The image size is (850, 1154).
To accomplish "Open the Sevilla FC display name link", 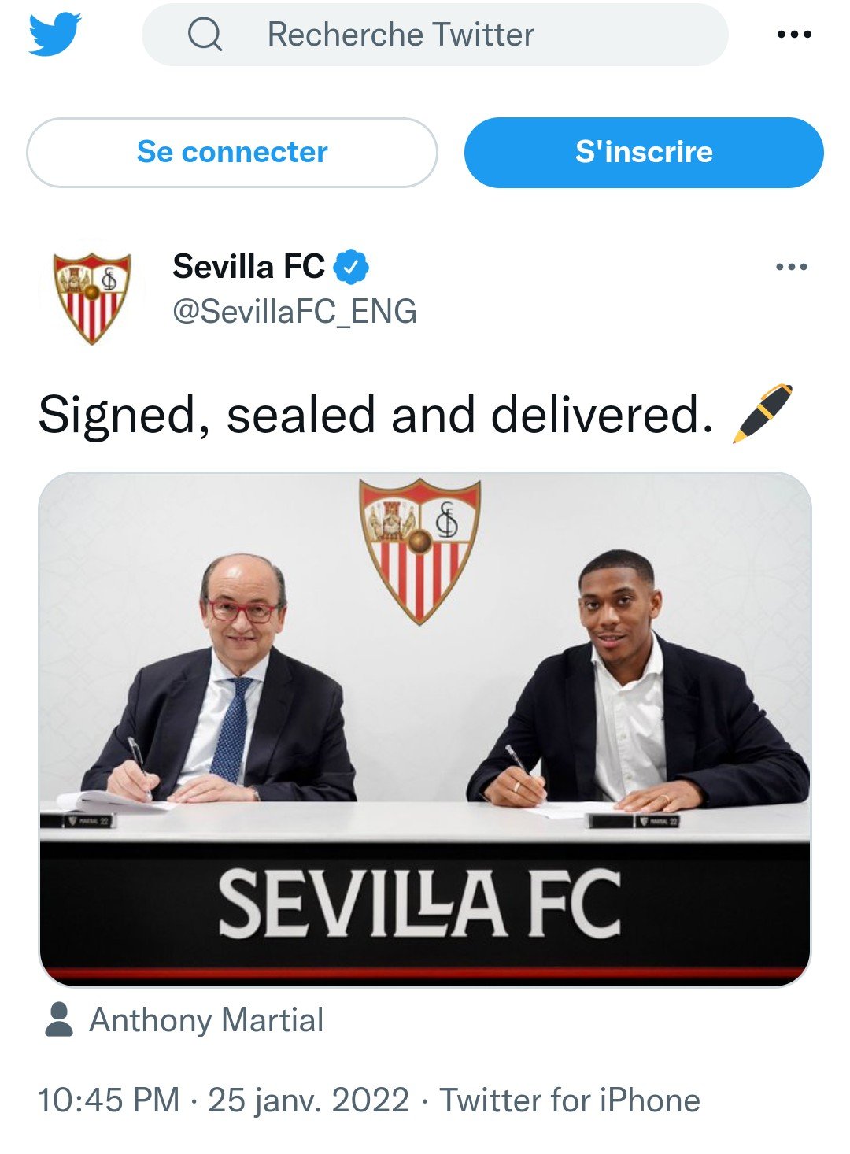I will tap(248, 267).
